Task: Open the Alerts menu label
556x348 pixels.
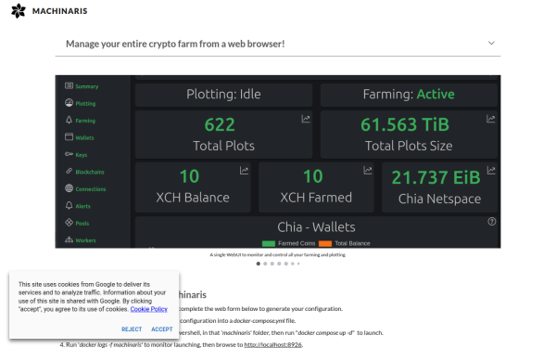Action: click(82, 206)
